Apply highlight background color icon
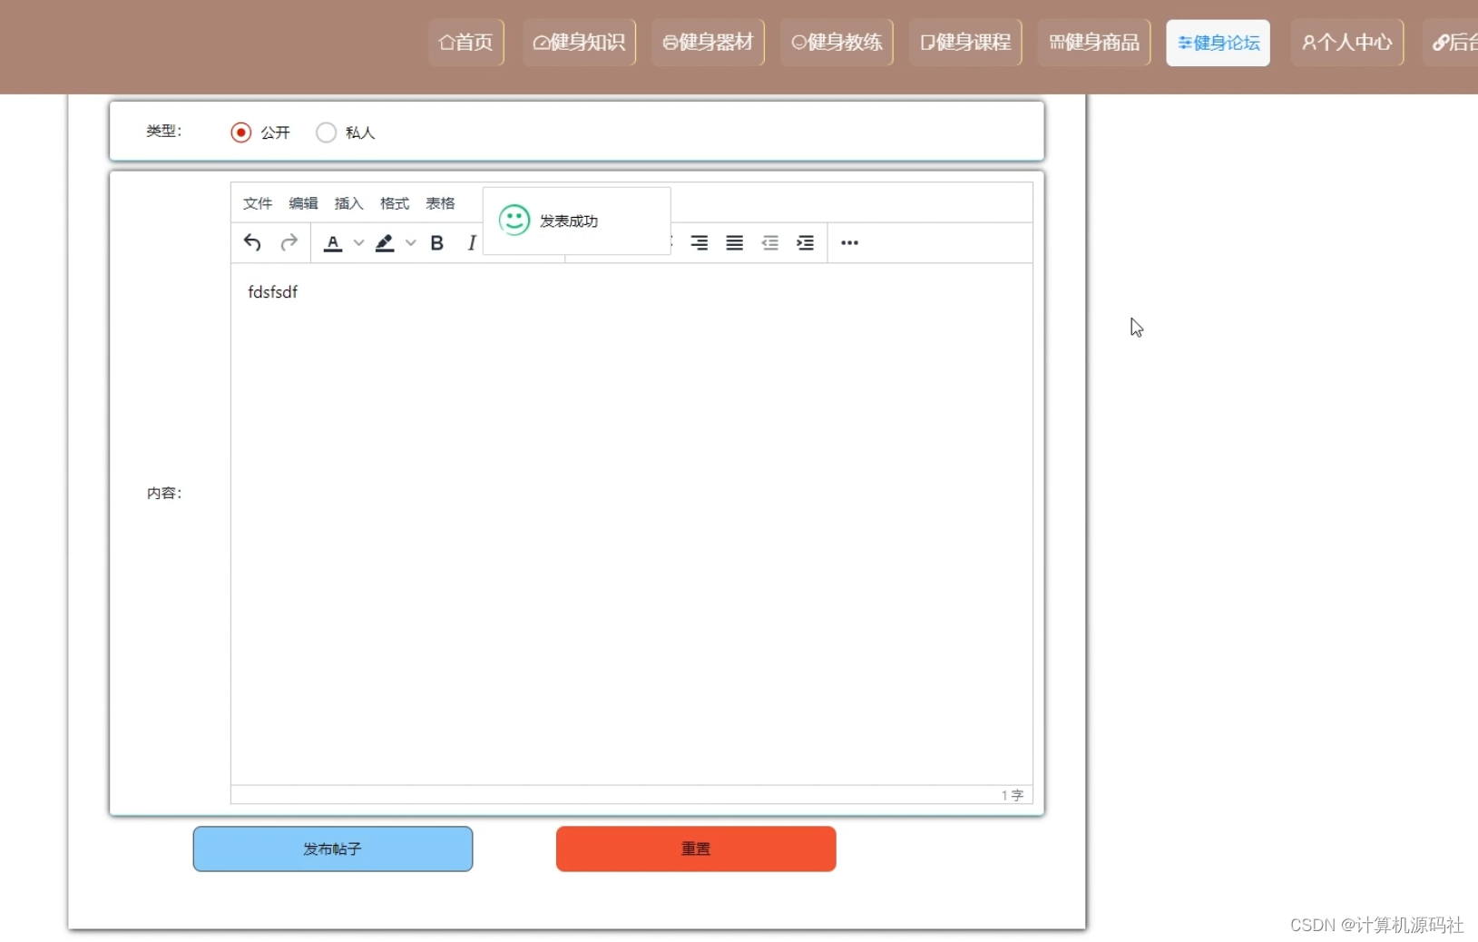Viewport: 1478px width, 942px height. pyautogui.click(x=385, y=242)
